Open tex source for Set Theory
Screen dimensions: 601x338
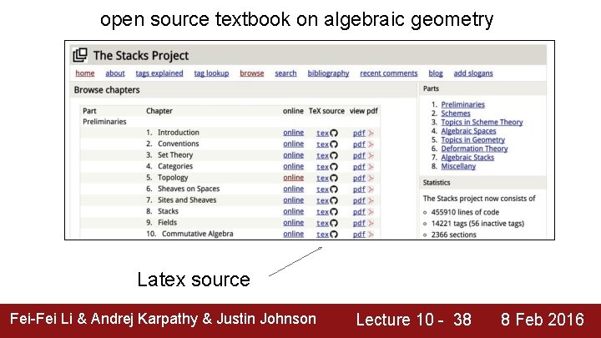[x=322, y=155]
